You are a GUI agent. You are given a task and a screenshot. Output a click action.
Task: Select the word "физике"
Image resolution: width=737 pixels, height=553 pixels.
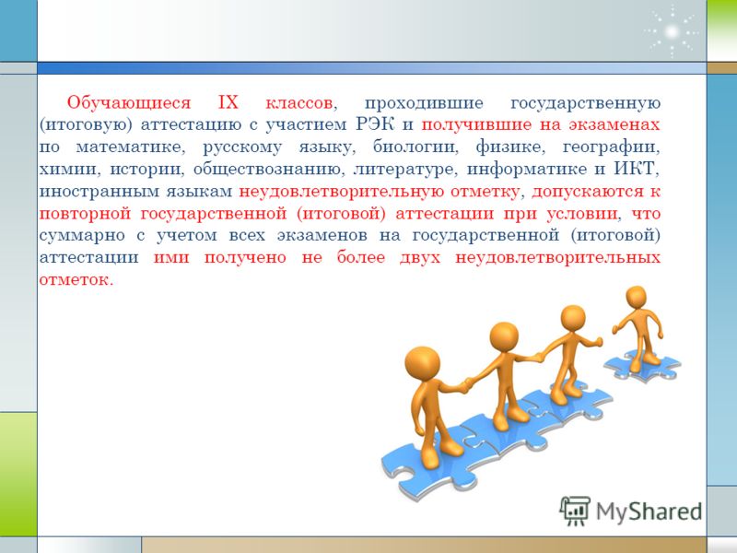[x=510, y=147]
